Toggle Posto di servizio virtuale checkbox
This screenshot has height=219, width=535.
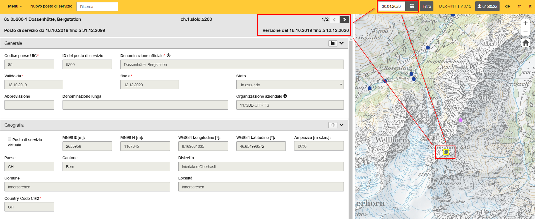tap(9, 139)
